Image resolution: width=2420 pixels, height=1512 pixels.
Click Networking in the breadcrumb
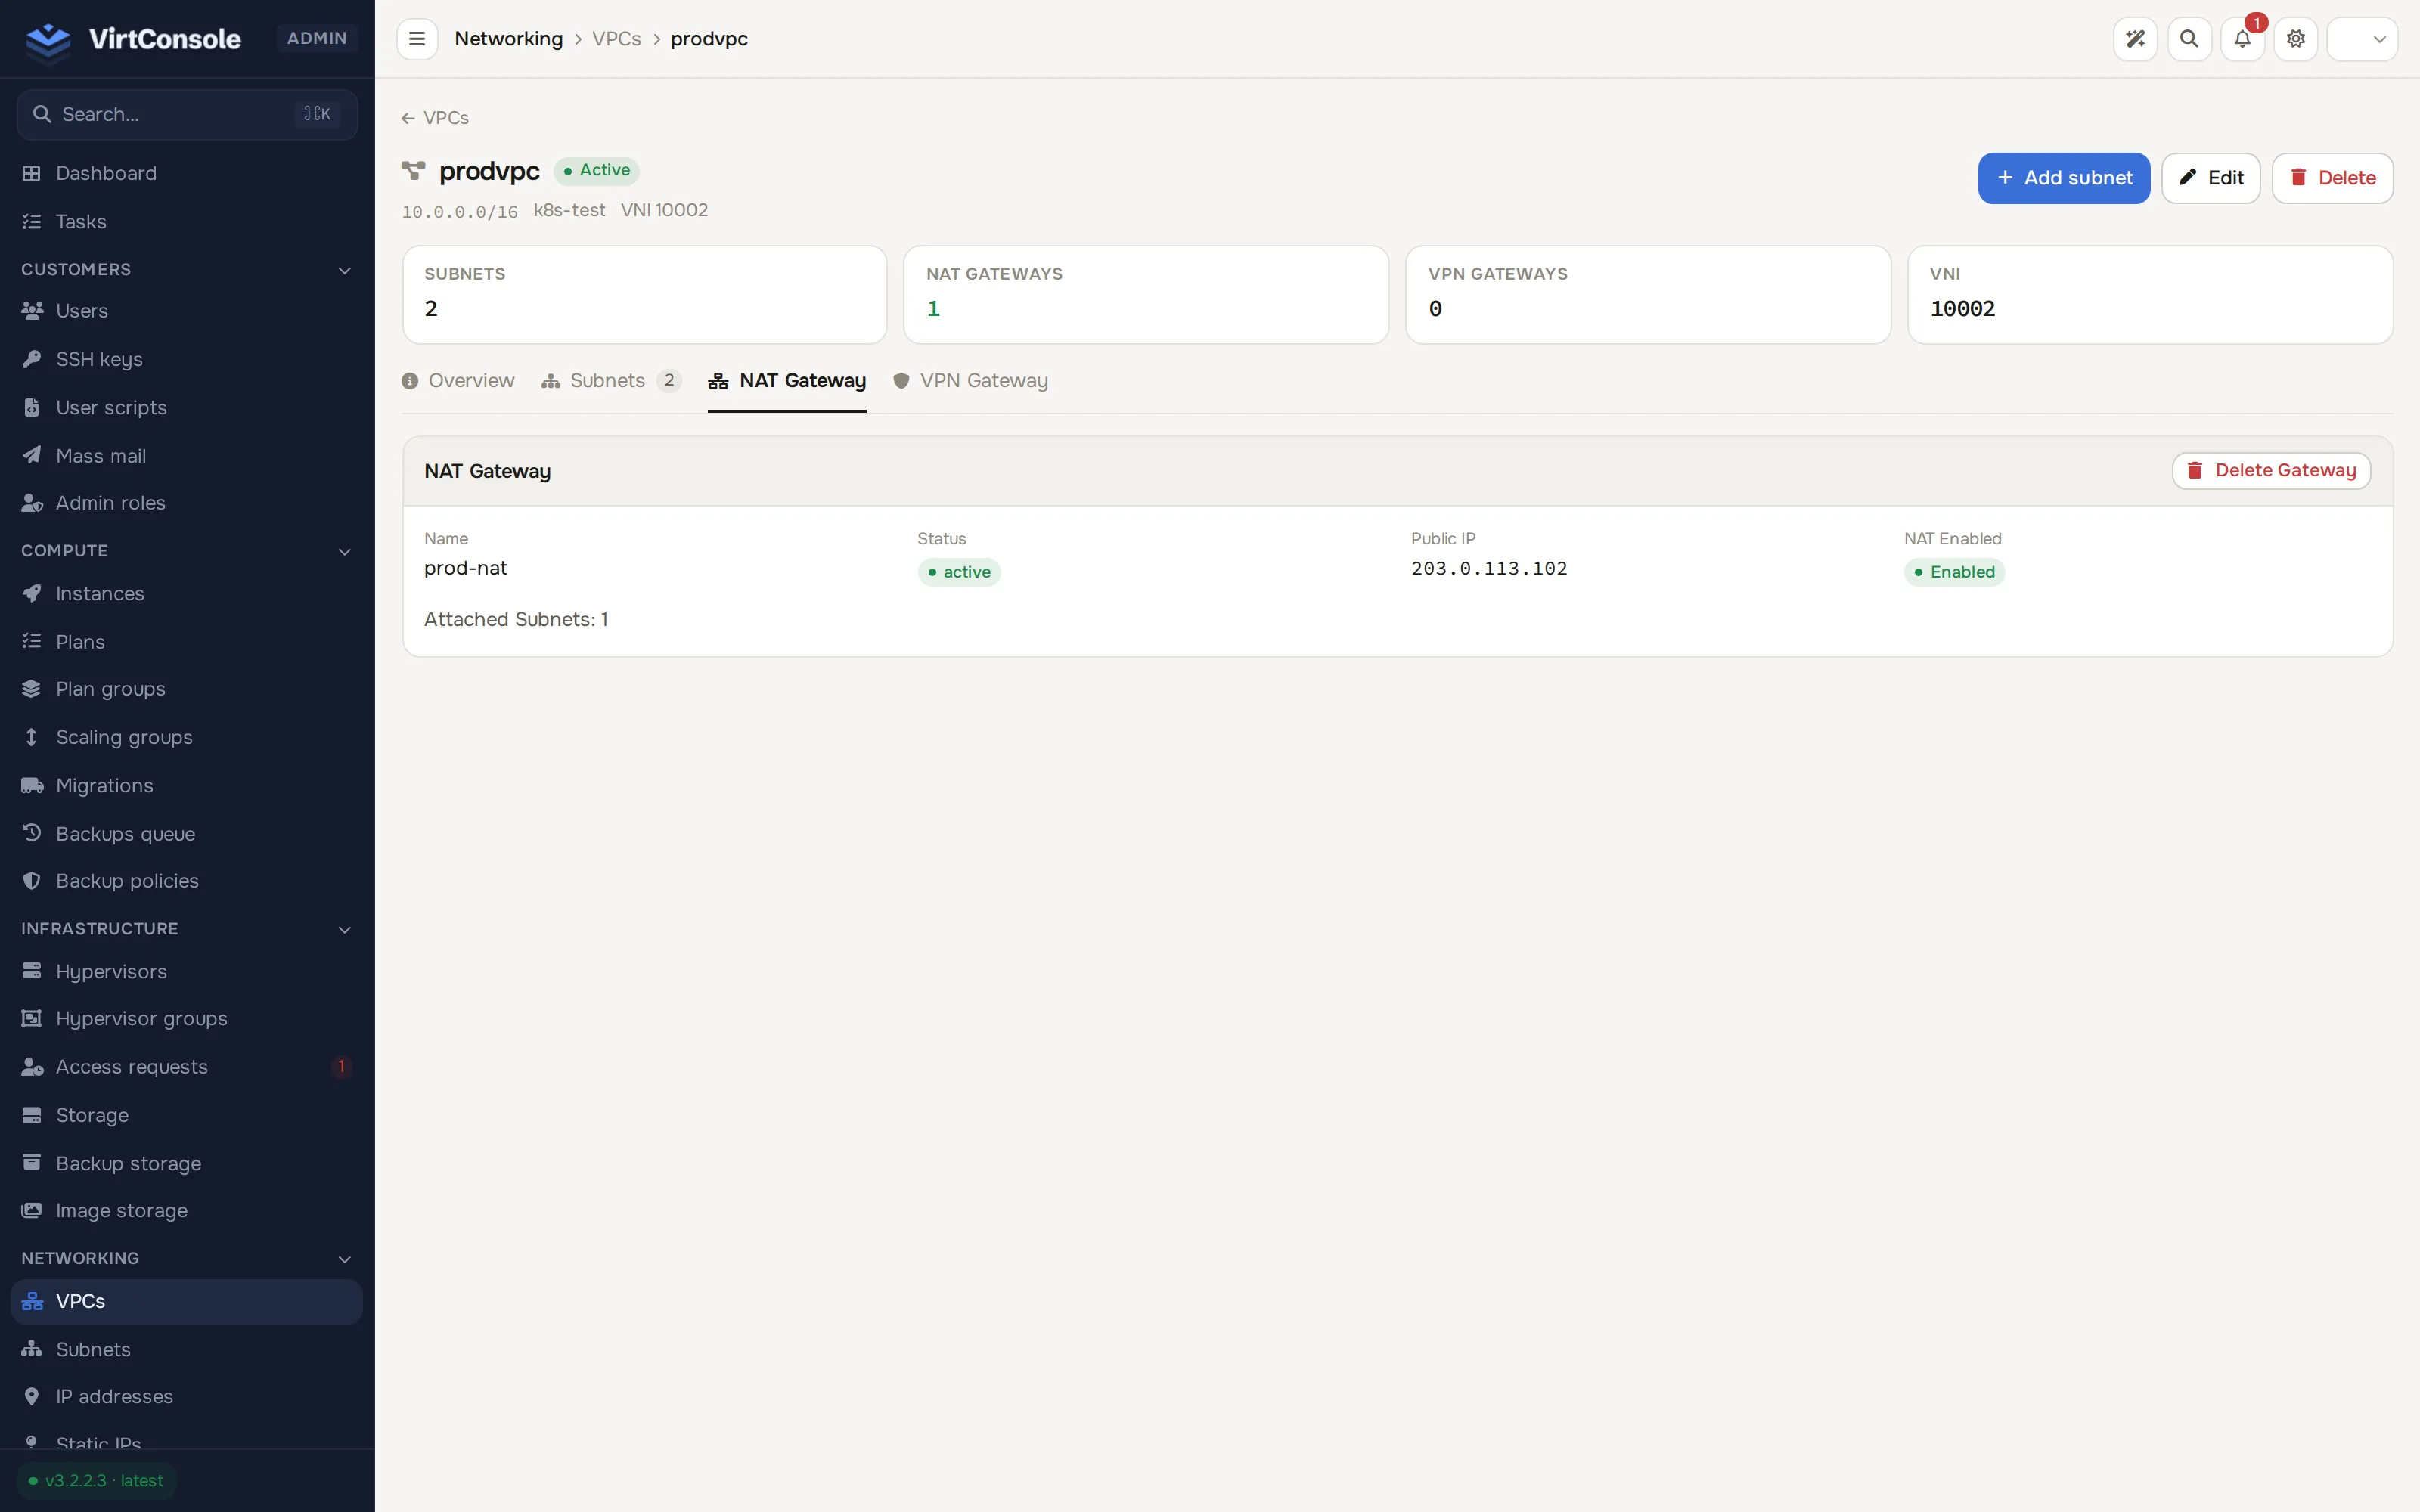pyautogui.click(x=508, y=39)
